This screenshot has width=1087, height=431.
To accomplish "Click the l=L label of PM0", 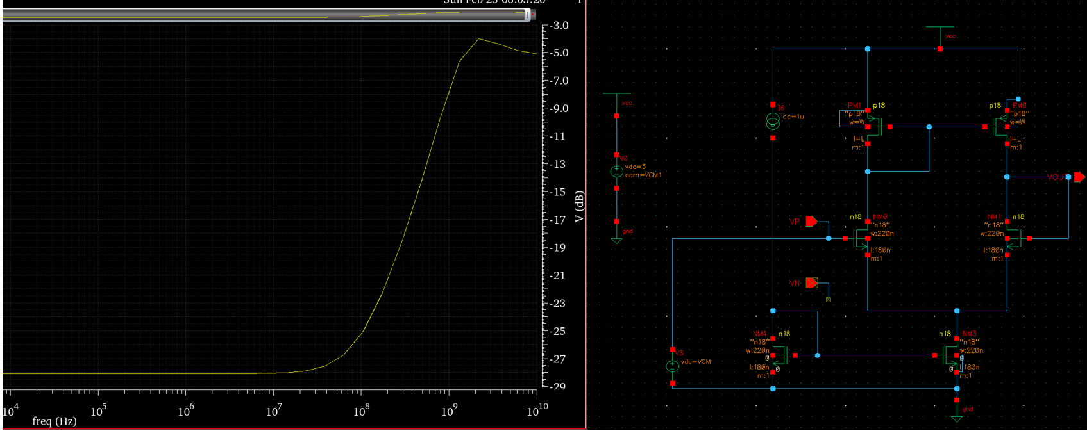I will 1015,139.
